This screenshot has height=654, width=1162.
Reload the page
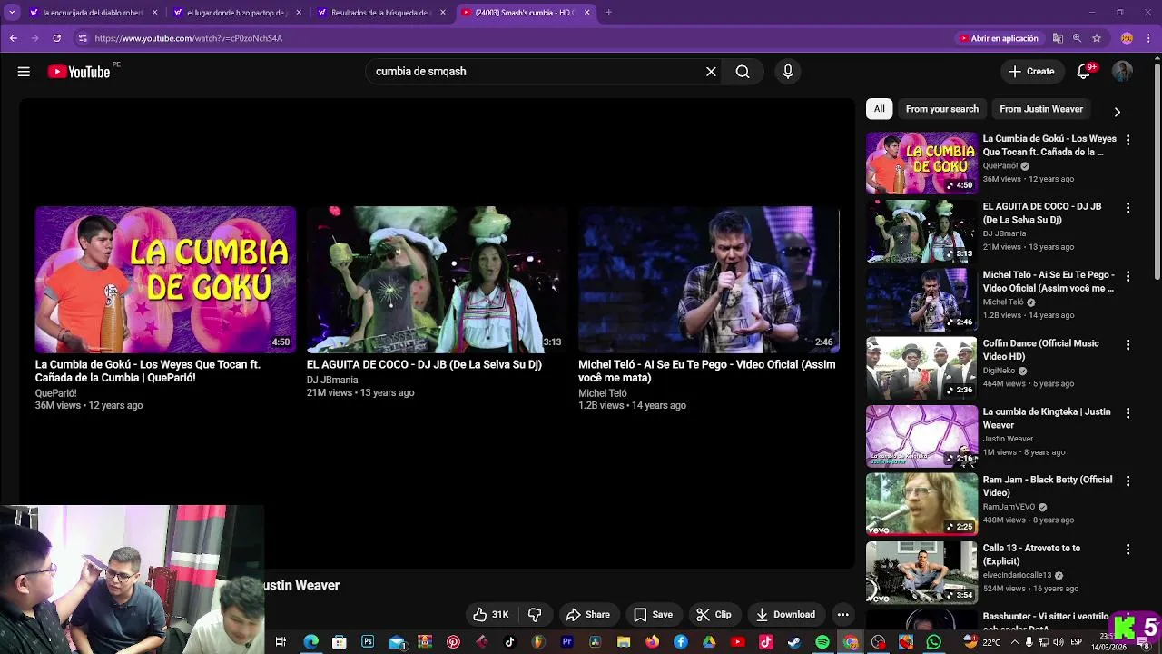56,38
